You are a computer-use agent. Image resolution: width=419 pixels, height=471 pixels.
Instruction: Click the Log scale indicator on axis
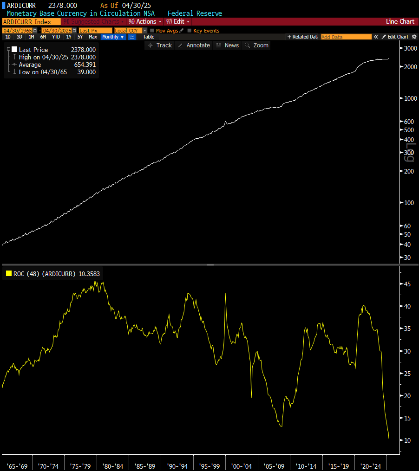tap(409, 152)
